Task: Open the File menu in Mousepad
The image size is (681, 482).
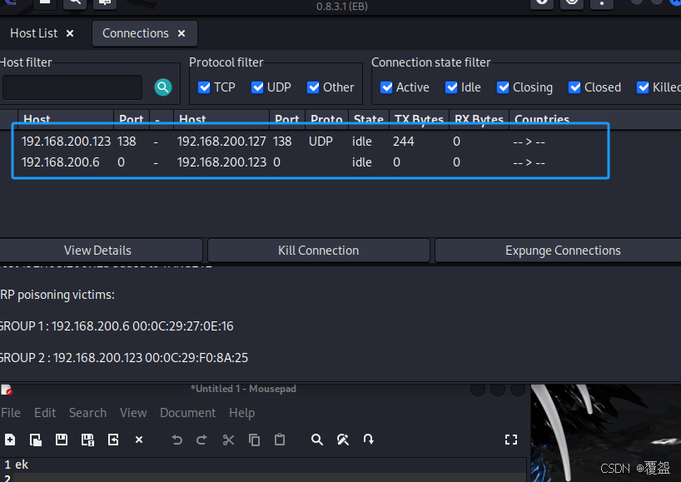Action: pos(11,413)
